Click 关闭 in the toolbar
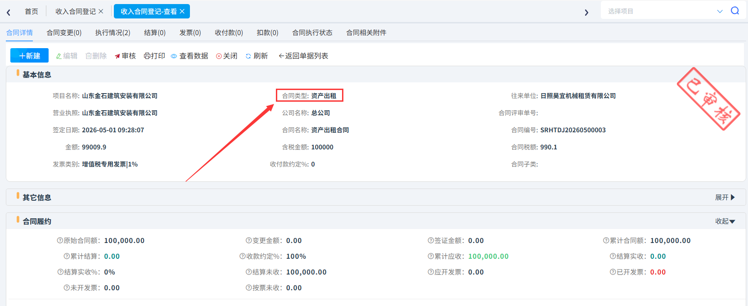This screenshot has height=306, width=748. pos(226,56)
